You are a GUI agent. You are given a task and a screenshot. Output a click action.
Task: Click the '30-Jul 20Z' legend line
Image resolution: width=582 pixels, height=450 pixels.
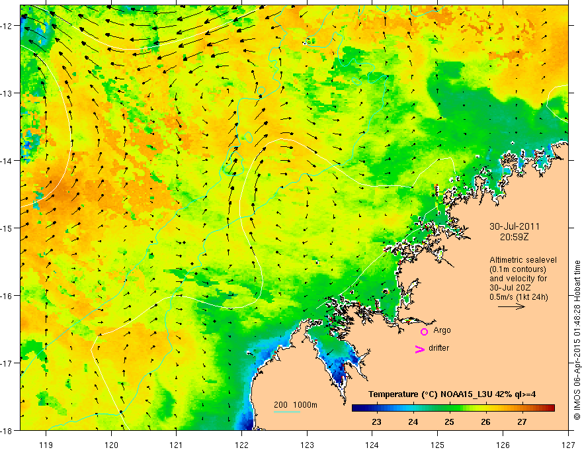click(x=510, y=288)
